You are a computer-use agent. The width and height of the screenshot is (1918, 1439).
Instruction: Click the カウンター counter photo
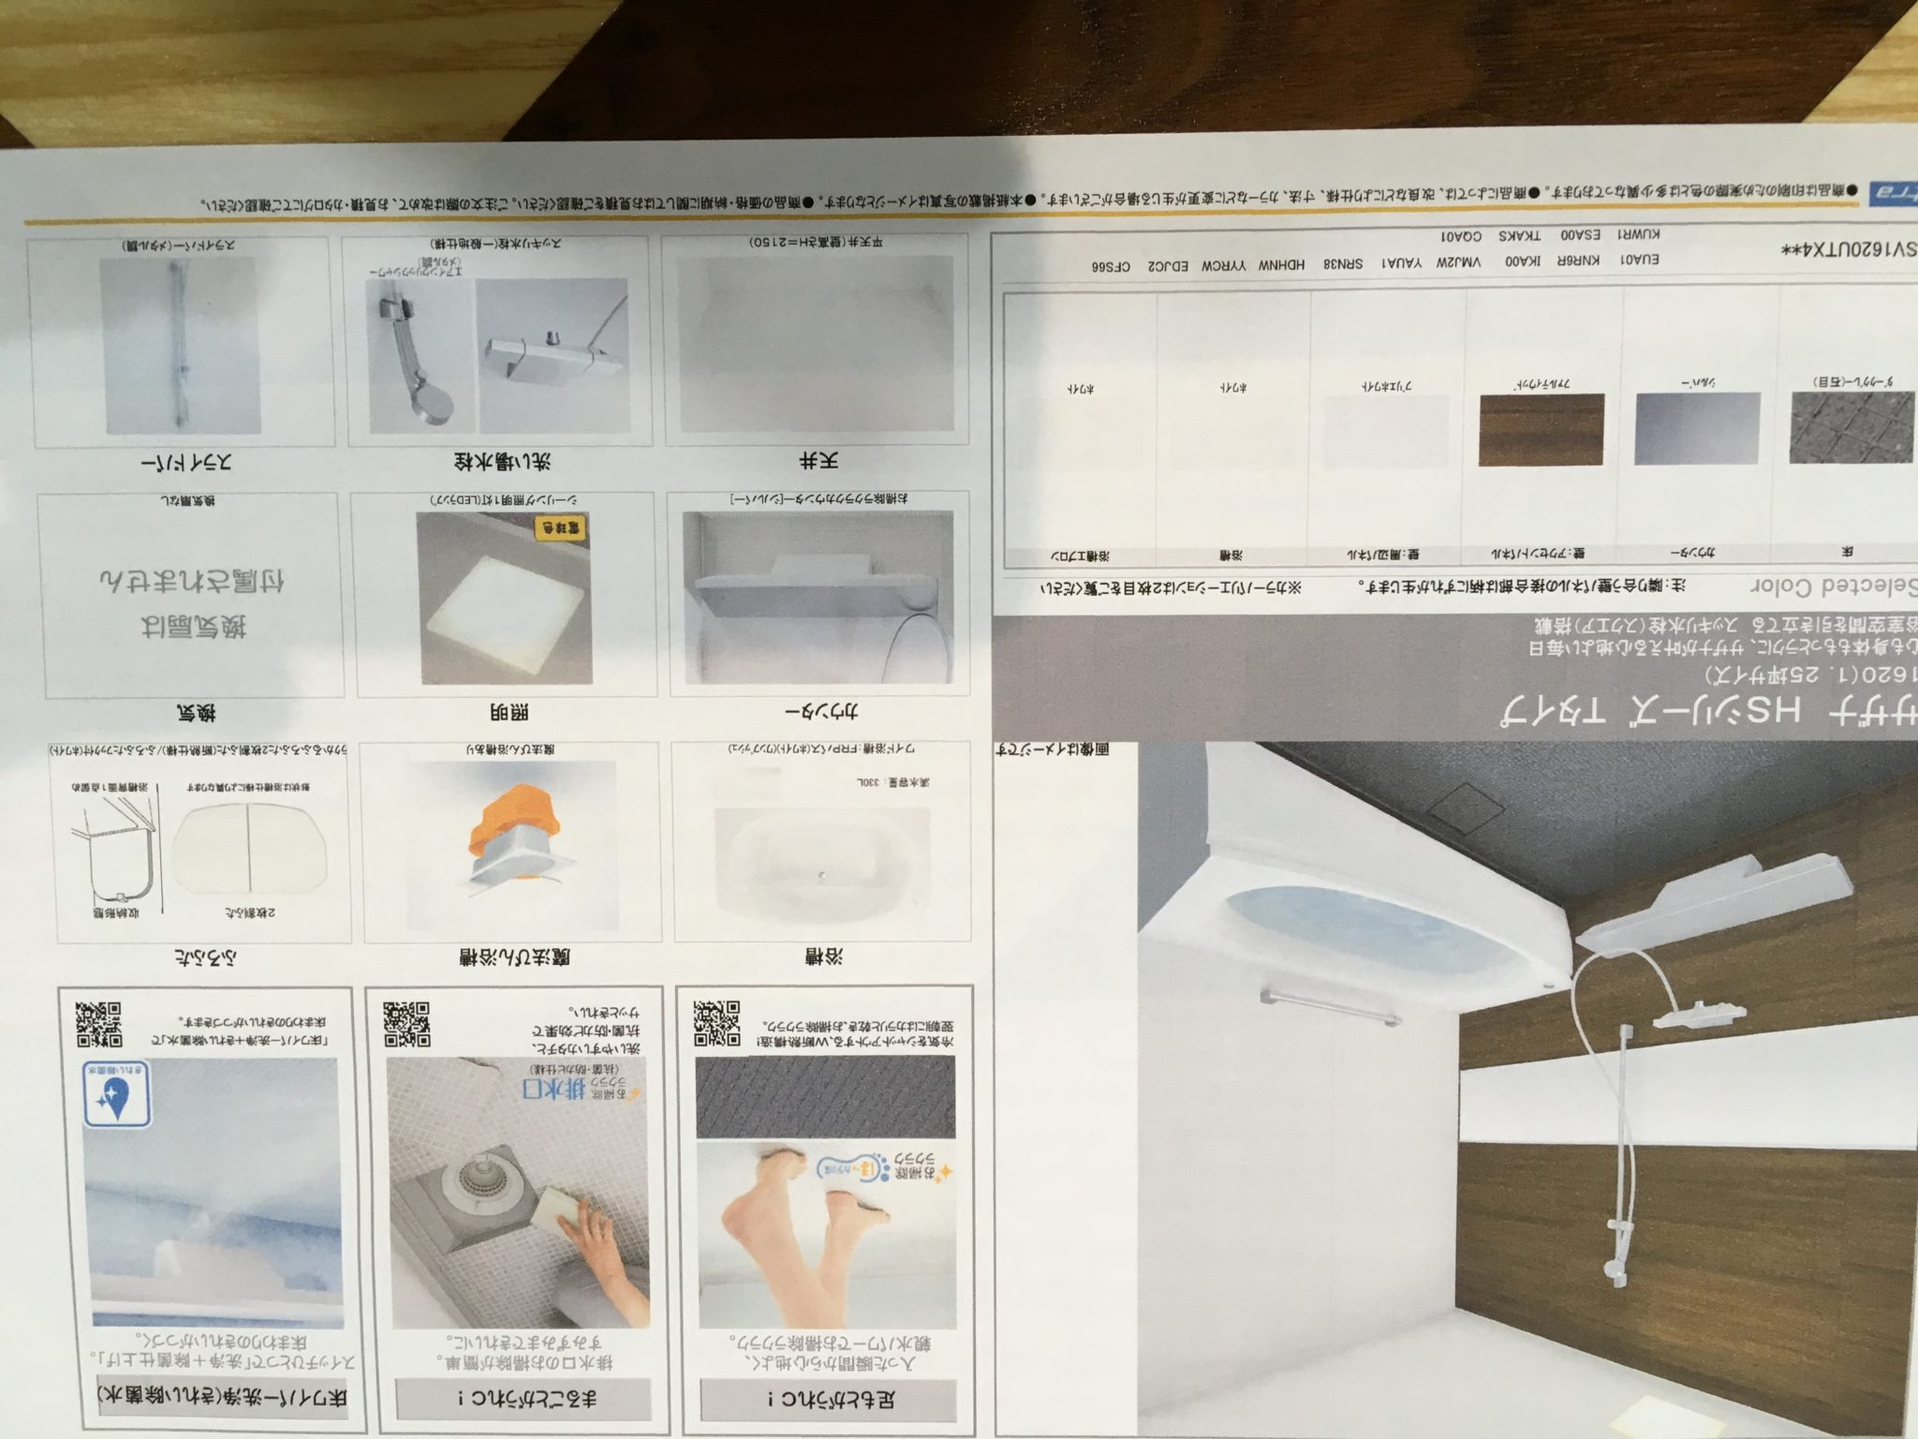818,596
